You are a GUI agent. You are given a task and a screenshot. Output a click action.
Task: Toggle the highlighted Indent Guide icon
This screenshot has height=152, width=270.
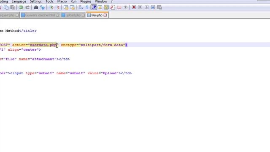point(94,7)
